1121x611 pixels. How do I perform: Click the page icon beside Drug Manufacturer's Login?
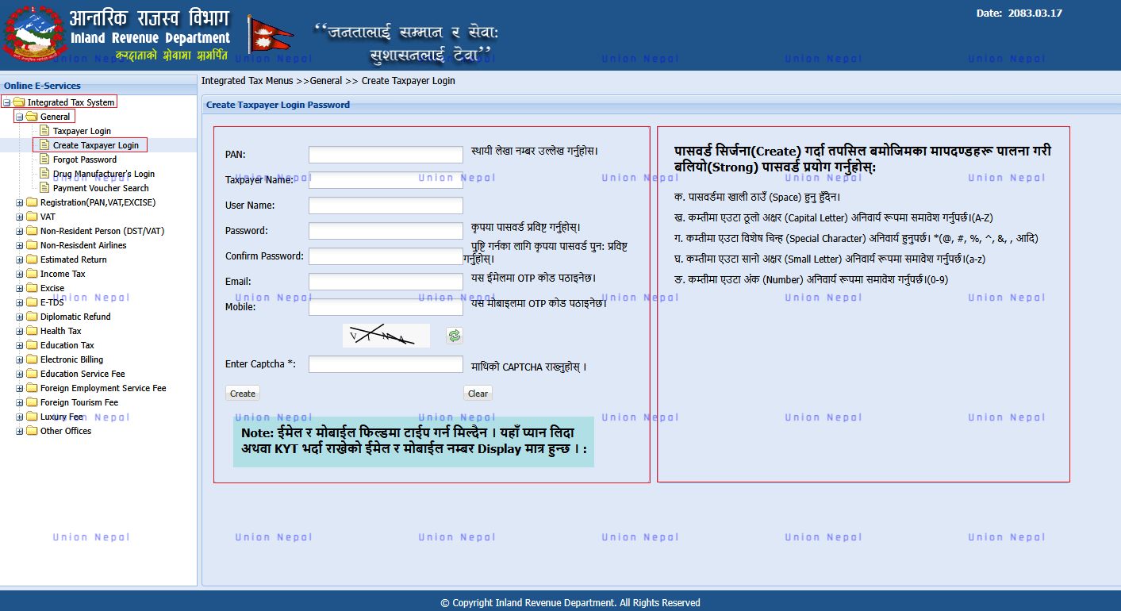(44, 174)
